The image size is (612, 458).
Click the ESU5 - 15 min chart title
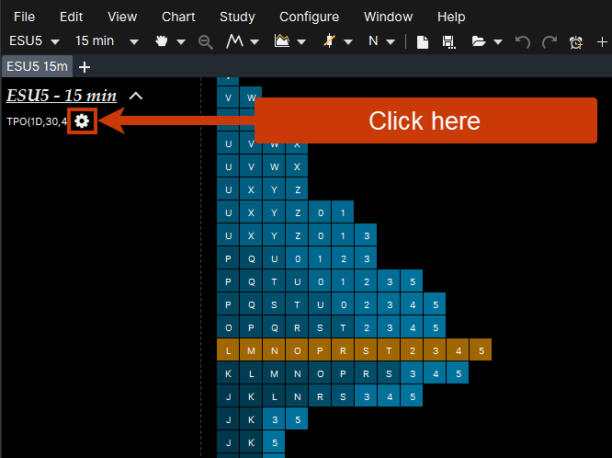click(x=62, y=96)
